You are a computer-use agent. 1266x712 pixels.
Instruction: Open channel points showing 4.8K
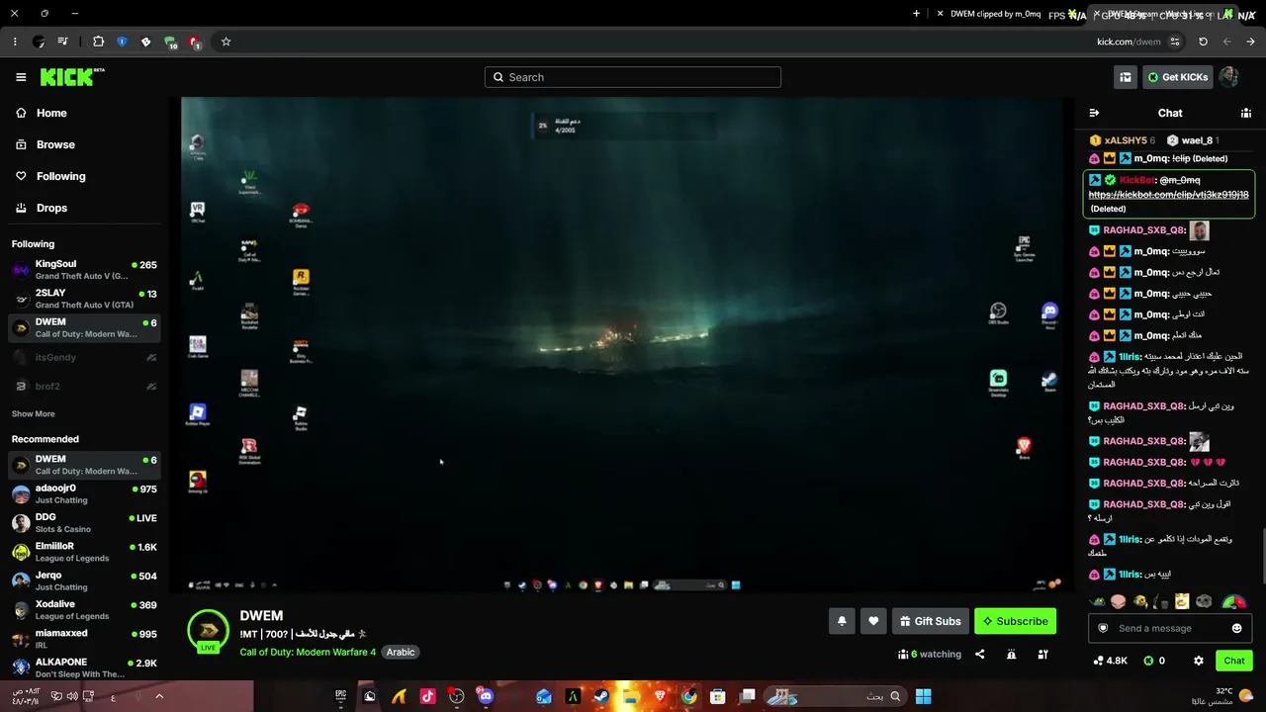pos(1110,661)
